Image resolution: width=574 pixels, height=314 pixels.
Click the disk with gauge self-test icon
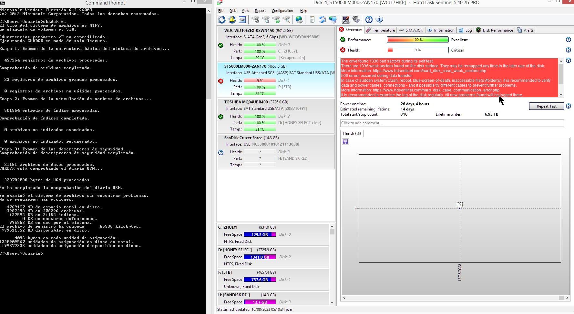pos(255,20)
